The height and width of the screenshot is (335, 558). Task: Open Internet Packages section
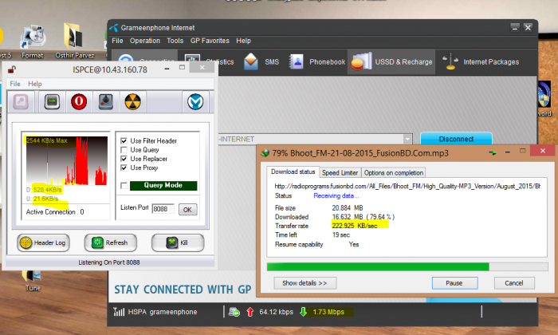(x=481, y=62)
